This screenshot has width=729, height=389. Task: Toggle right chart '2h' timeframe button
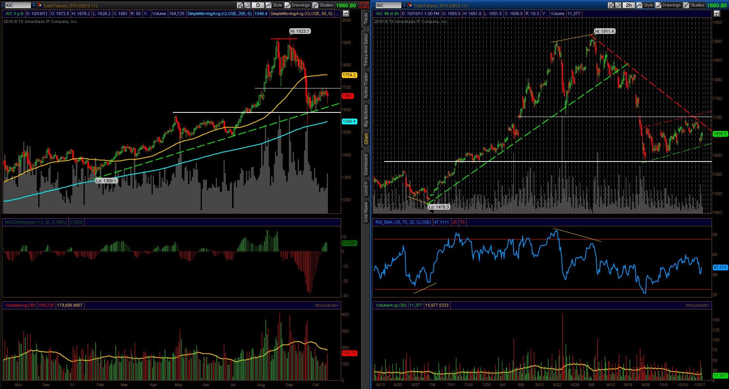click(x=629, y=5)
